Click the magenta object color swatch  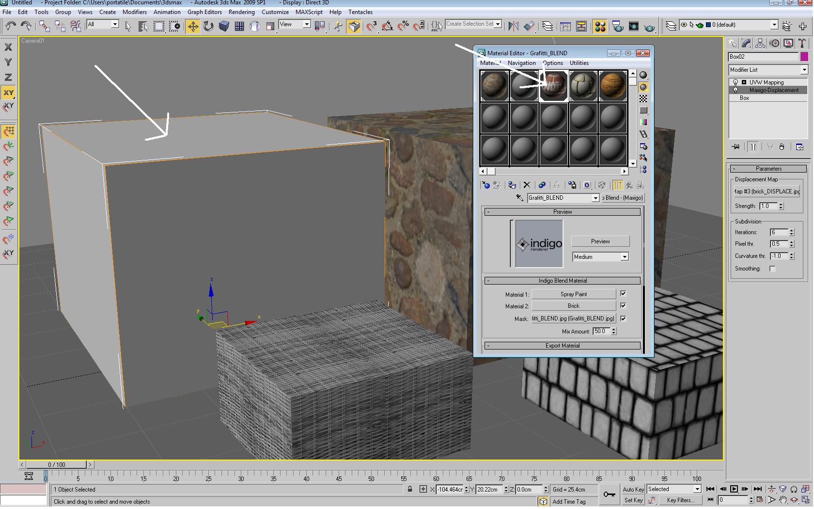coord(804,57)
